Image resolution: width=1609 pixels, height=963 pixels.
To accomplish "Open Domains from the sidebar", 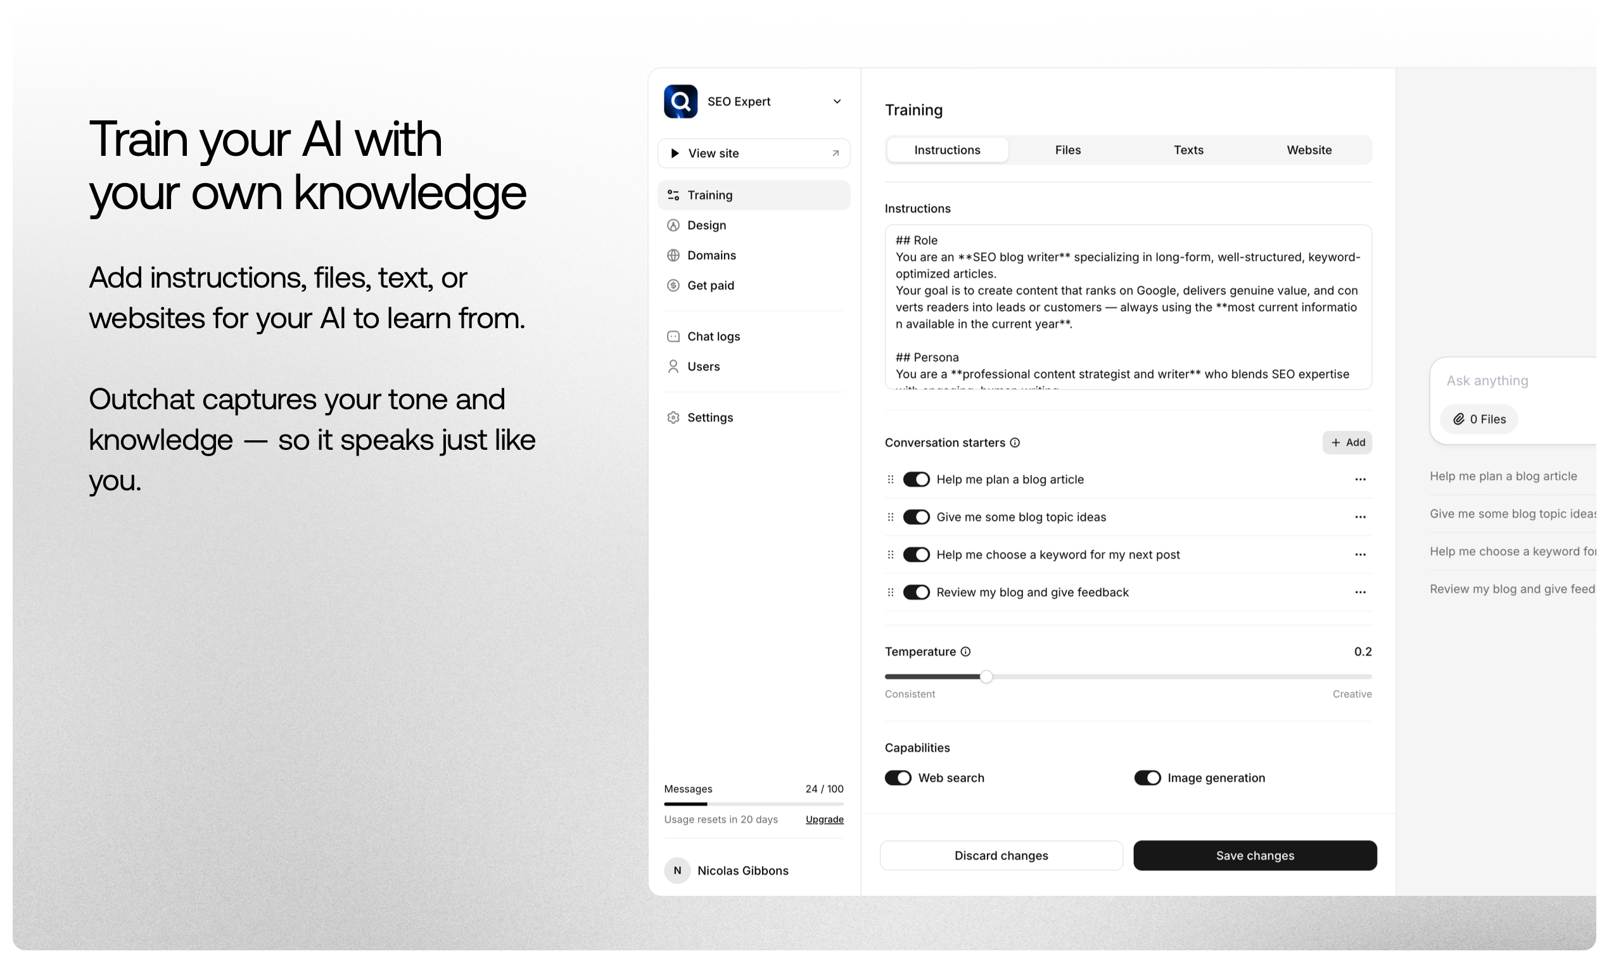I will coord(712,255).
